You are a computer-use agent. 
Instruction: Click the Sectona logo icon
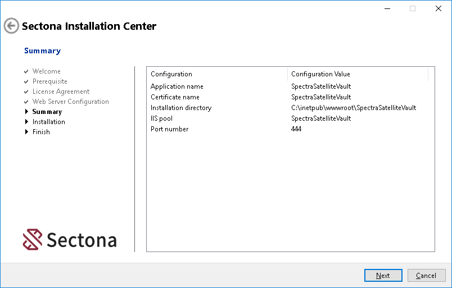coord(33,239)
